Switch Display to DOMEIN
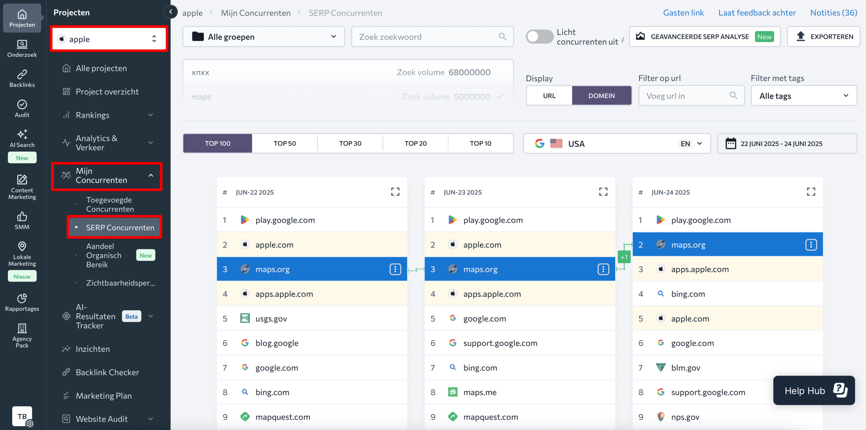The height and width of the screenshot is (430, 866). tap(601, 96)
